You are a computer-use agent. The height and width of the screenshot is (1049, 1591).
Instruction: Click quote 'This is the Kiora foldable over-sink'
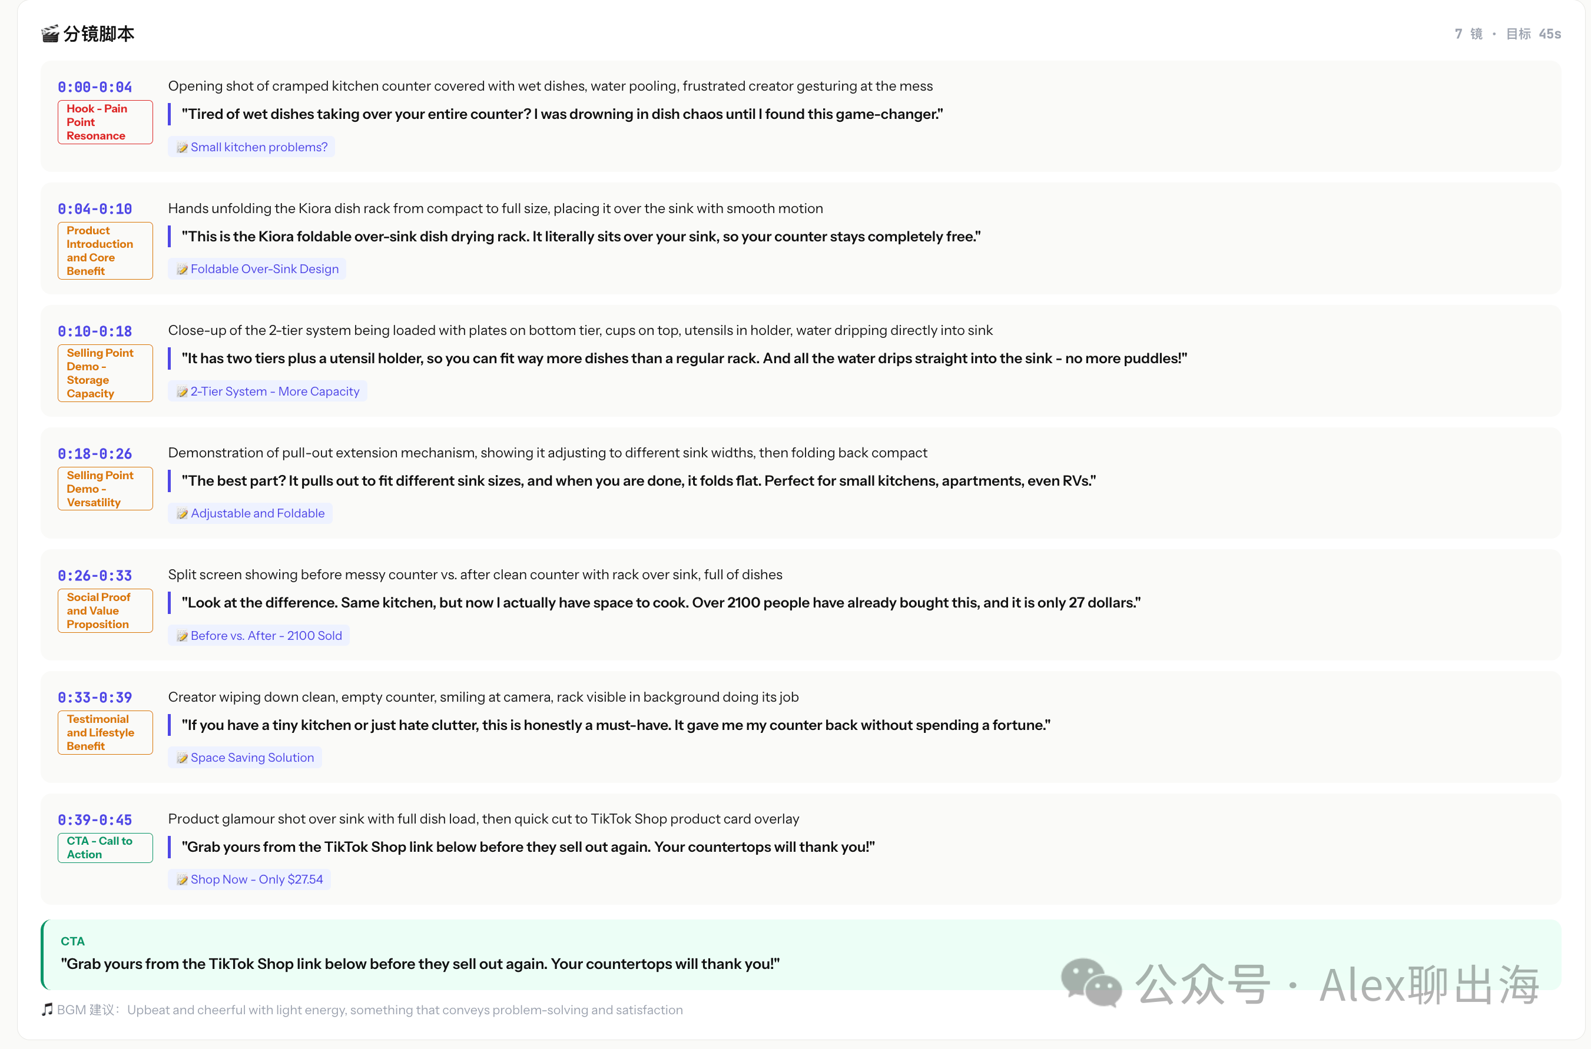coord(581,236)
